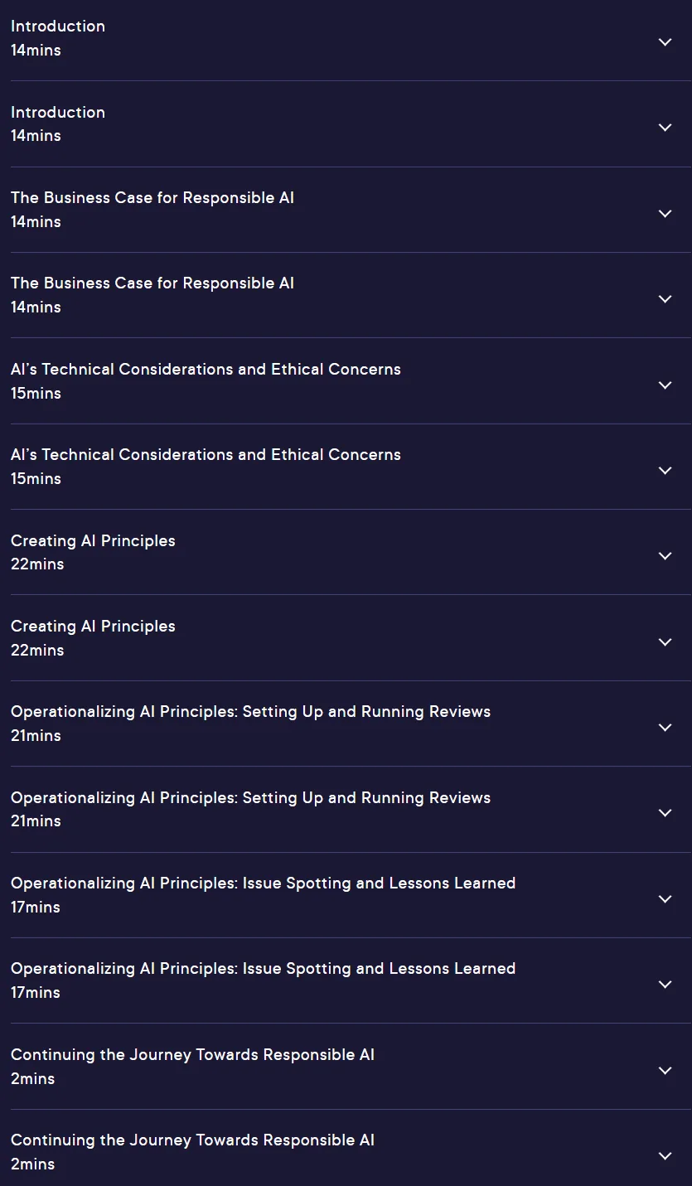This screenshot has width=692, height=1186.
Task: Click chevron on first Creating AI Principles row
Action: [665, 555]
